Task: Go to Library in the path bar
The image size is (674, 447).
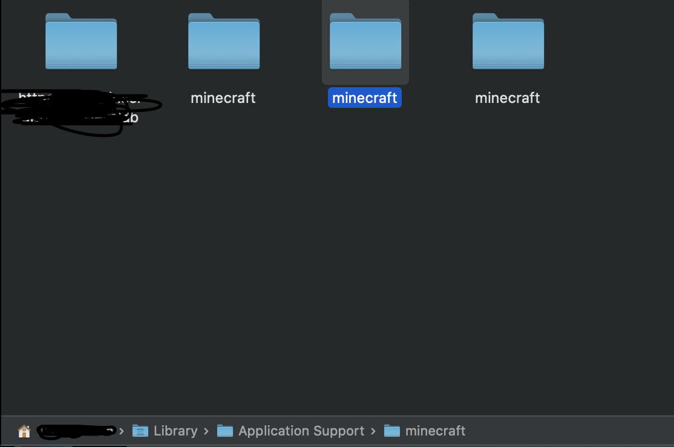Action: (175, 431)
